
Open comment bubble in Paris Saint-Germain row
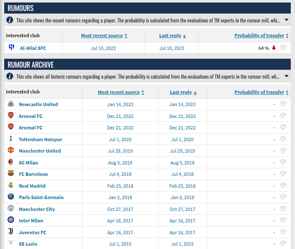(x=283, y=197)
